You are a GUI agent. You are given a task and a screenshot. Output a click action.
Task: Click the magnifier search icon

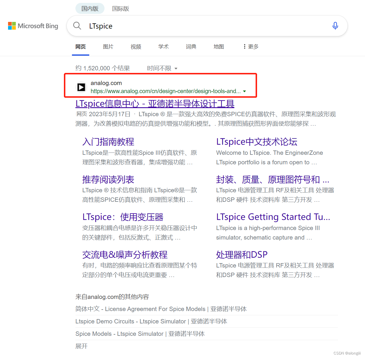77,26
